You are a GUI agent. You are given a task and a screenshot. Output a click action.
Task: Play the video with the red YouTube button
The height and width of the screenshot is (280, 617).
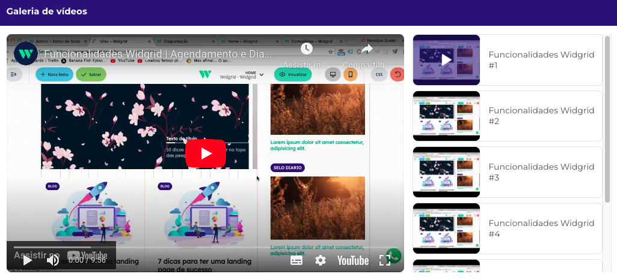(206, 153)
